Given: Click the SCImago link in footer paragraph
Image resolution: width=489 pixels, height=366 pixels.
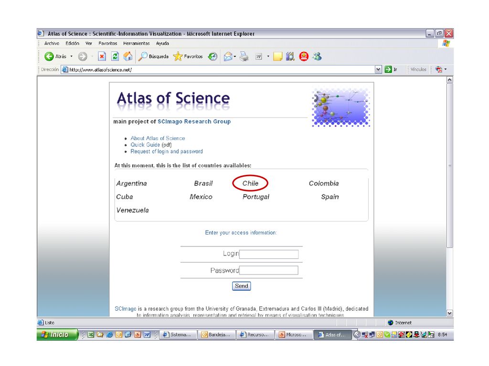Looking at the screenshot, I should [x=126, y=309].
